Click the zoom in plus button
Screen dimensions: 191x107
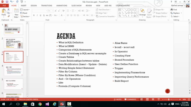180,99
